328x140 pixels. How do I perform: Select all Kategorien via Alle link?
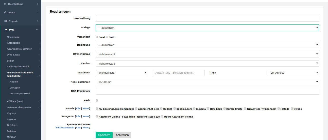click(78, 116)
